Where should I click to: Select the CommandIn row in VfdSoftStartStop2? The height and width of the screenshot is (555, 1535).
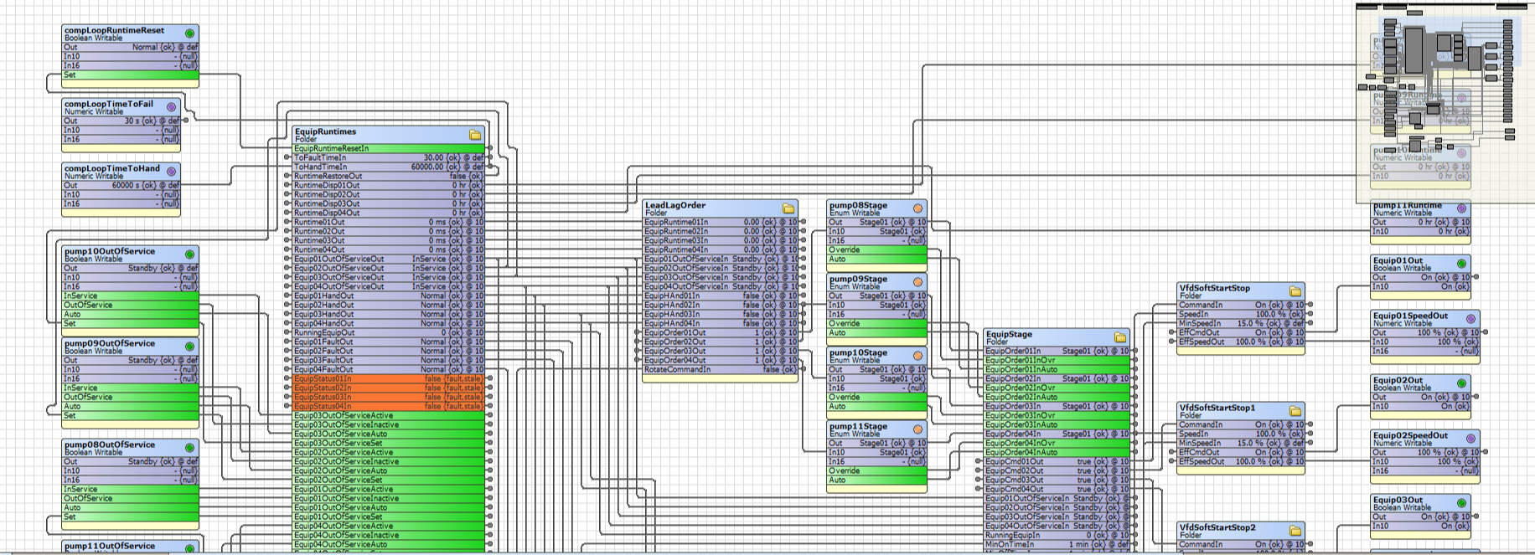(1242, 544)
